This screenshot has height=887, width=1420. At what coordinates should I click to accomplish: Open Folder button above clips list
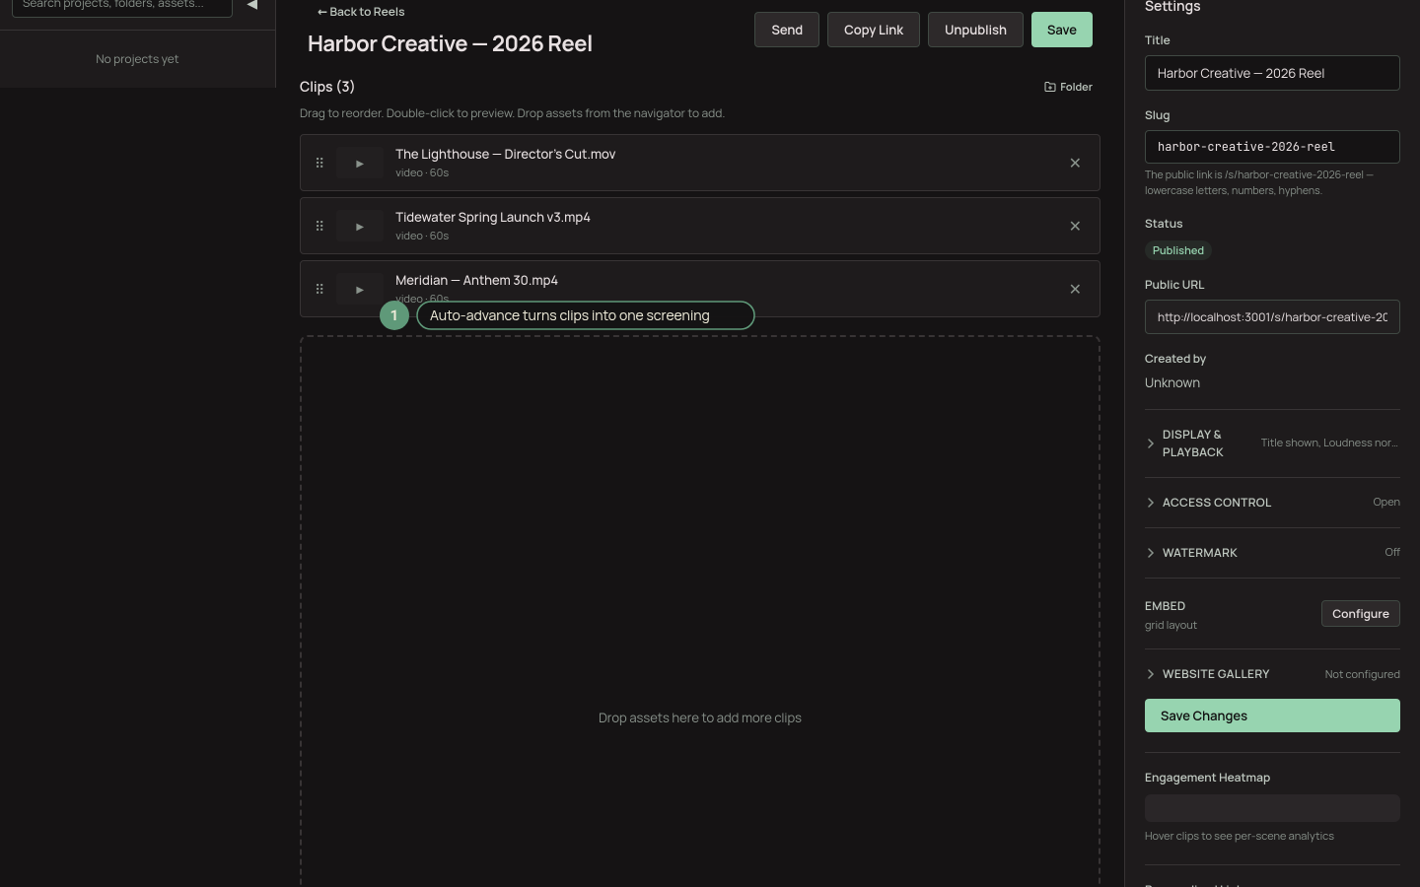coord(1068,87)
